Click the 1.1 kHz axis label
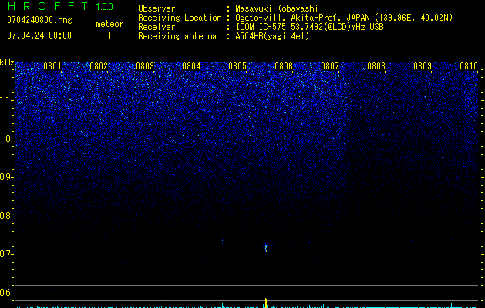485x308 pixels. 6,100
